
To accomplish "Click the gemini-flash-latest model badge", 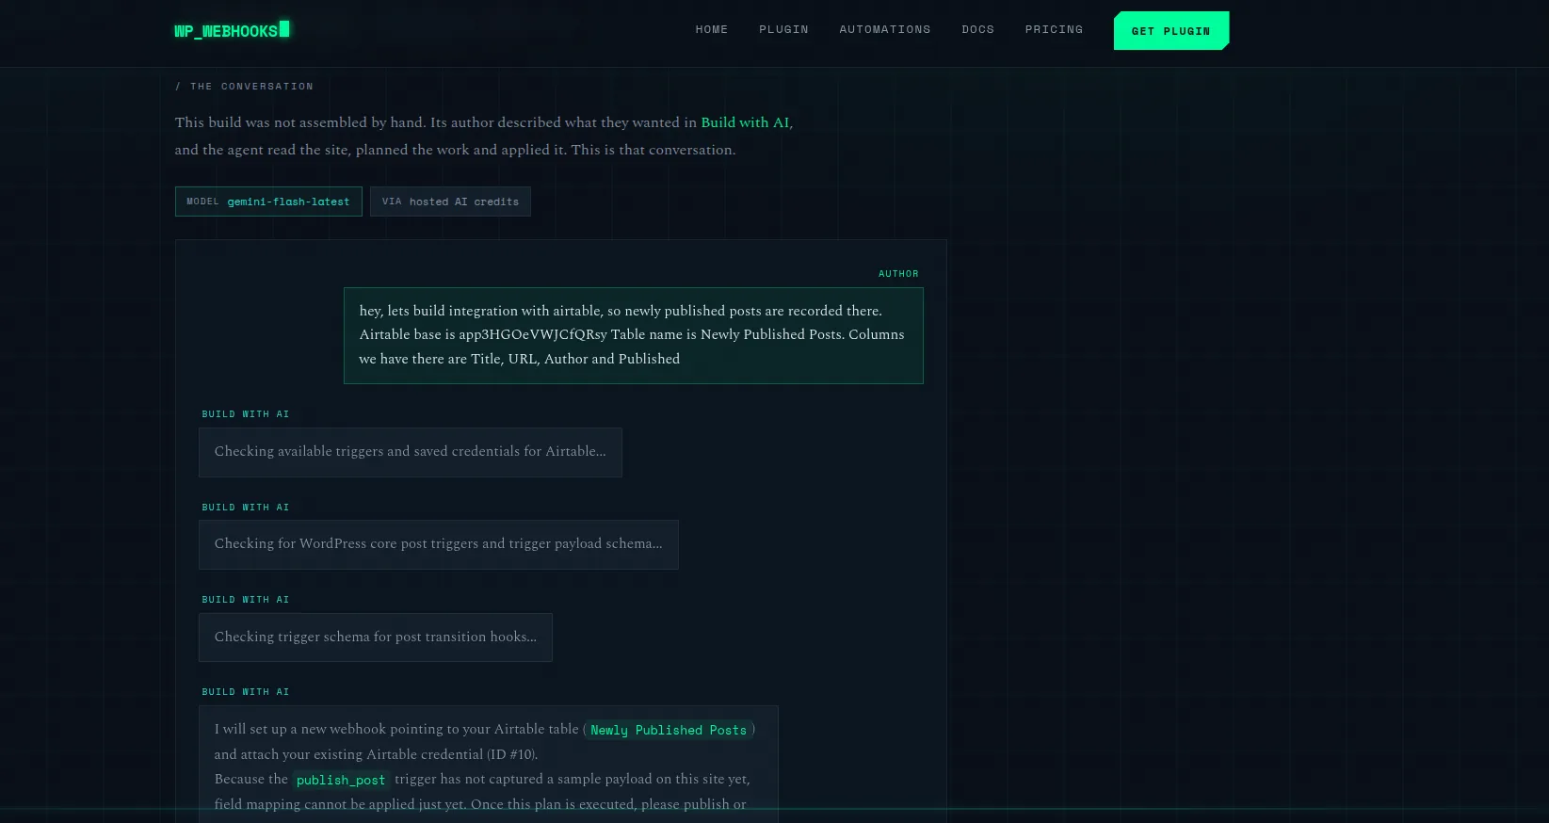I will pos(268,202).
